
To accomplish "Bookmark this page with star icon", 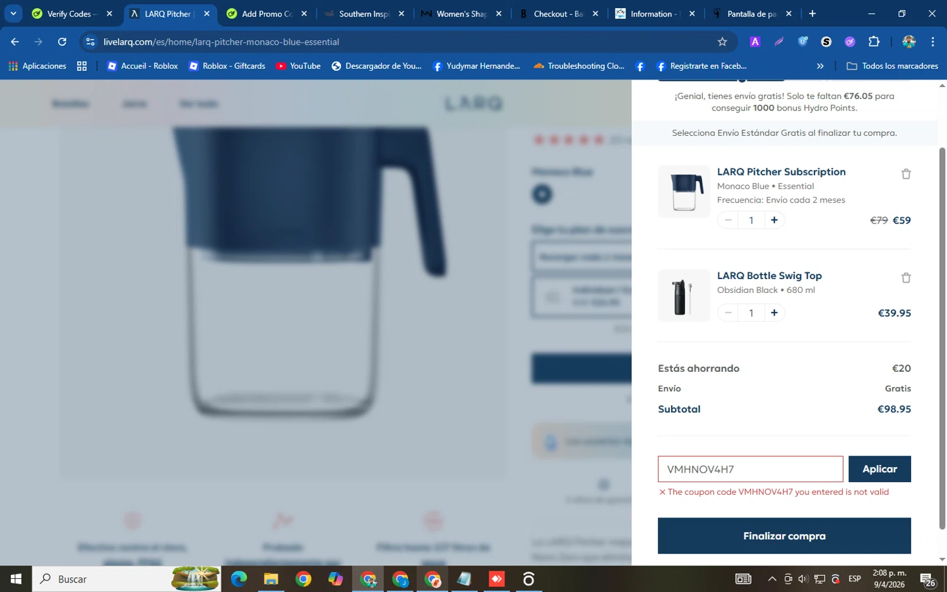I will tap(722, 42).
